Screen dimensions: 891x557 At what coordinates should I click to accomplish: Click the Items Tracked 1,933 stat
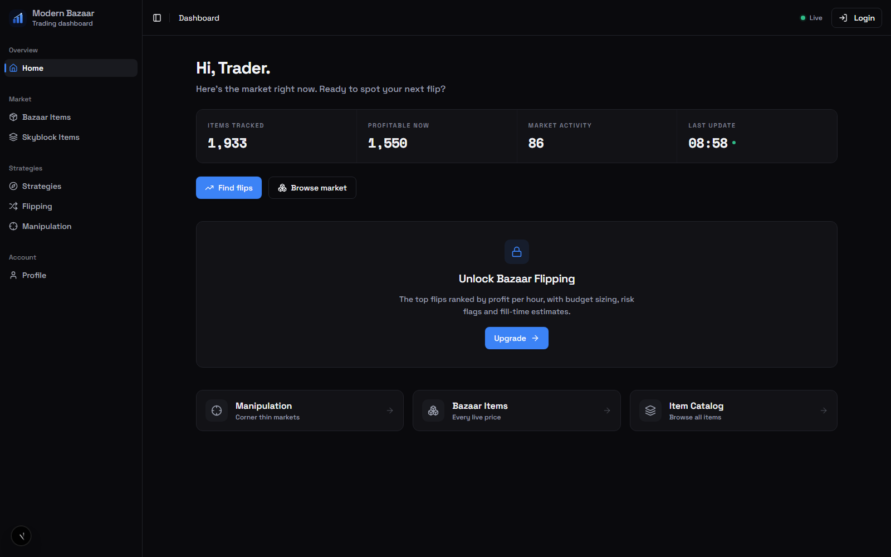(276, 136)
